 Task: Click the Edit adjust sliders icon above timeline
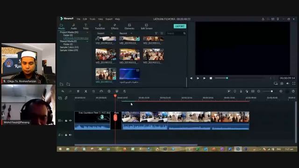coord(125,91)
